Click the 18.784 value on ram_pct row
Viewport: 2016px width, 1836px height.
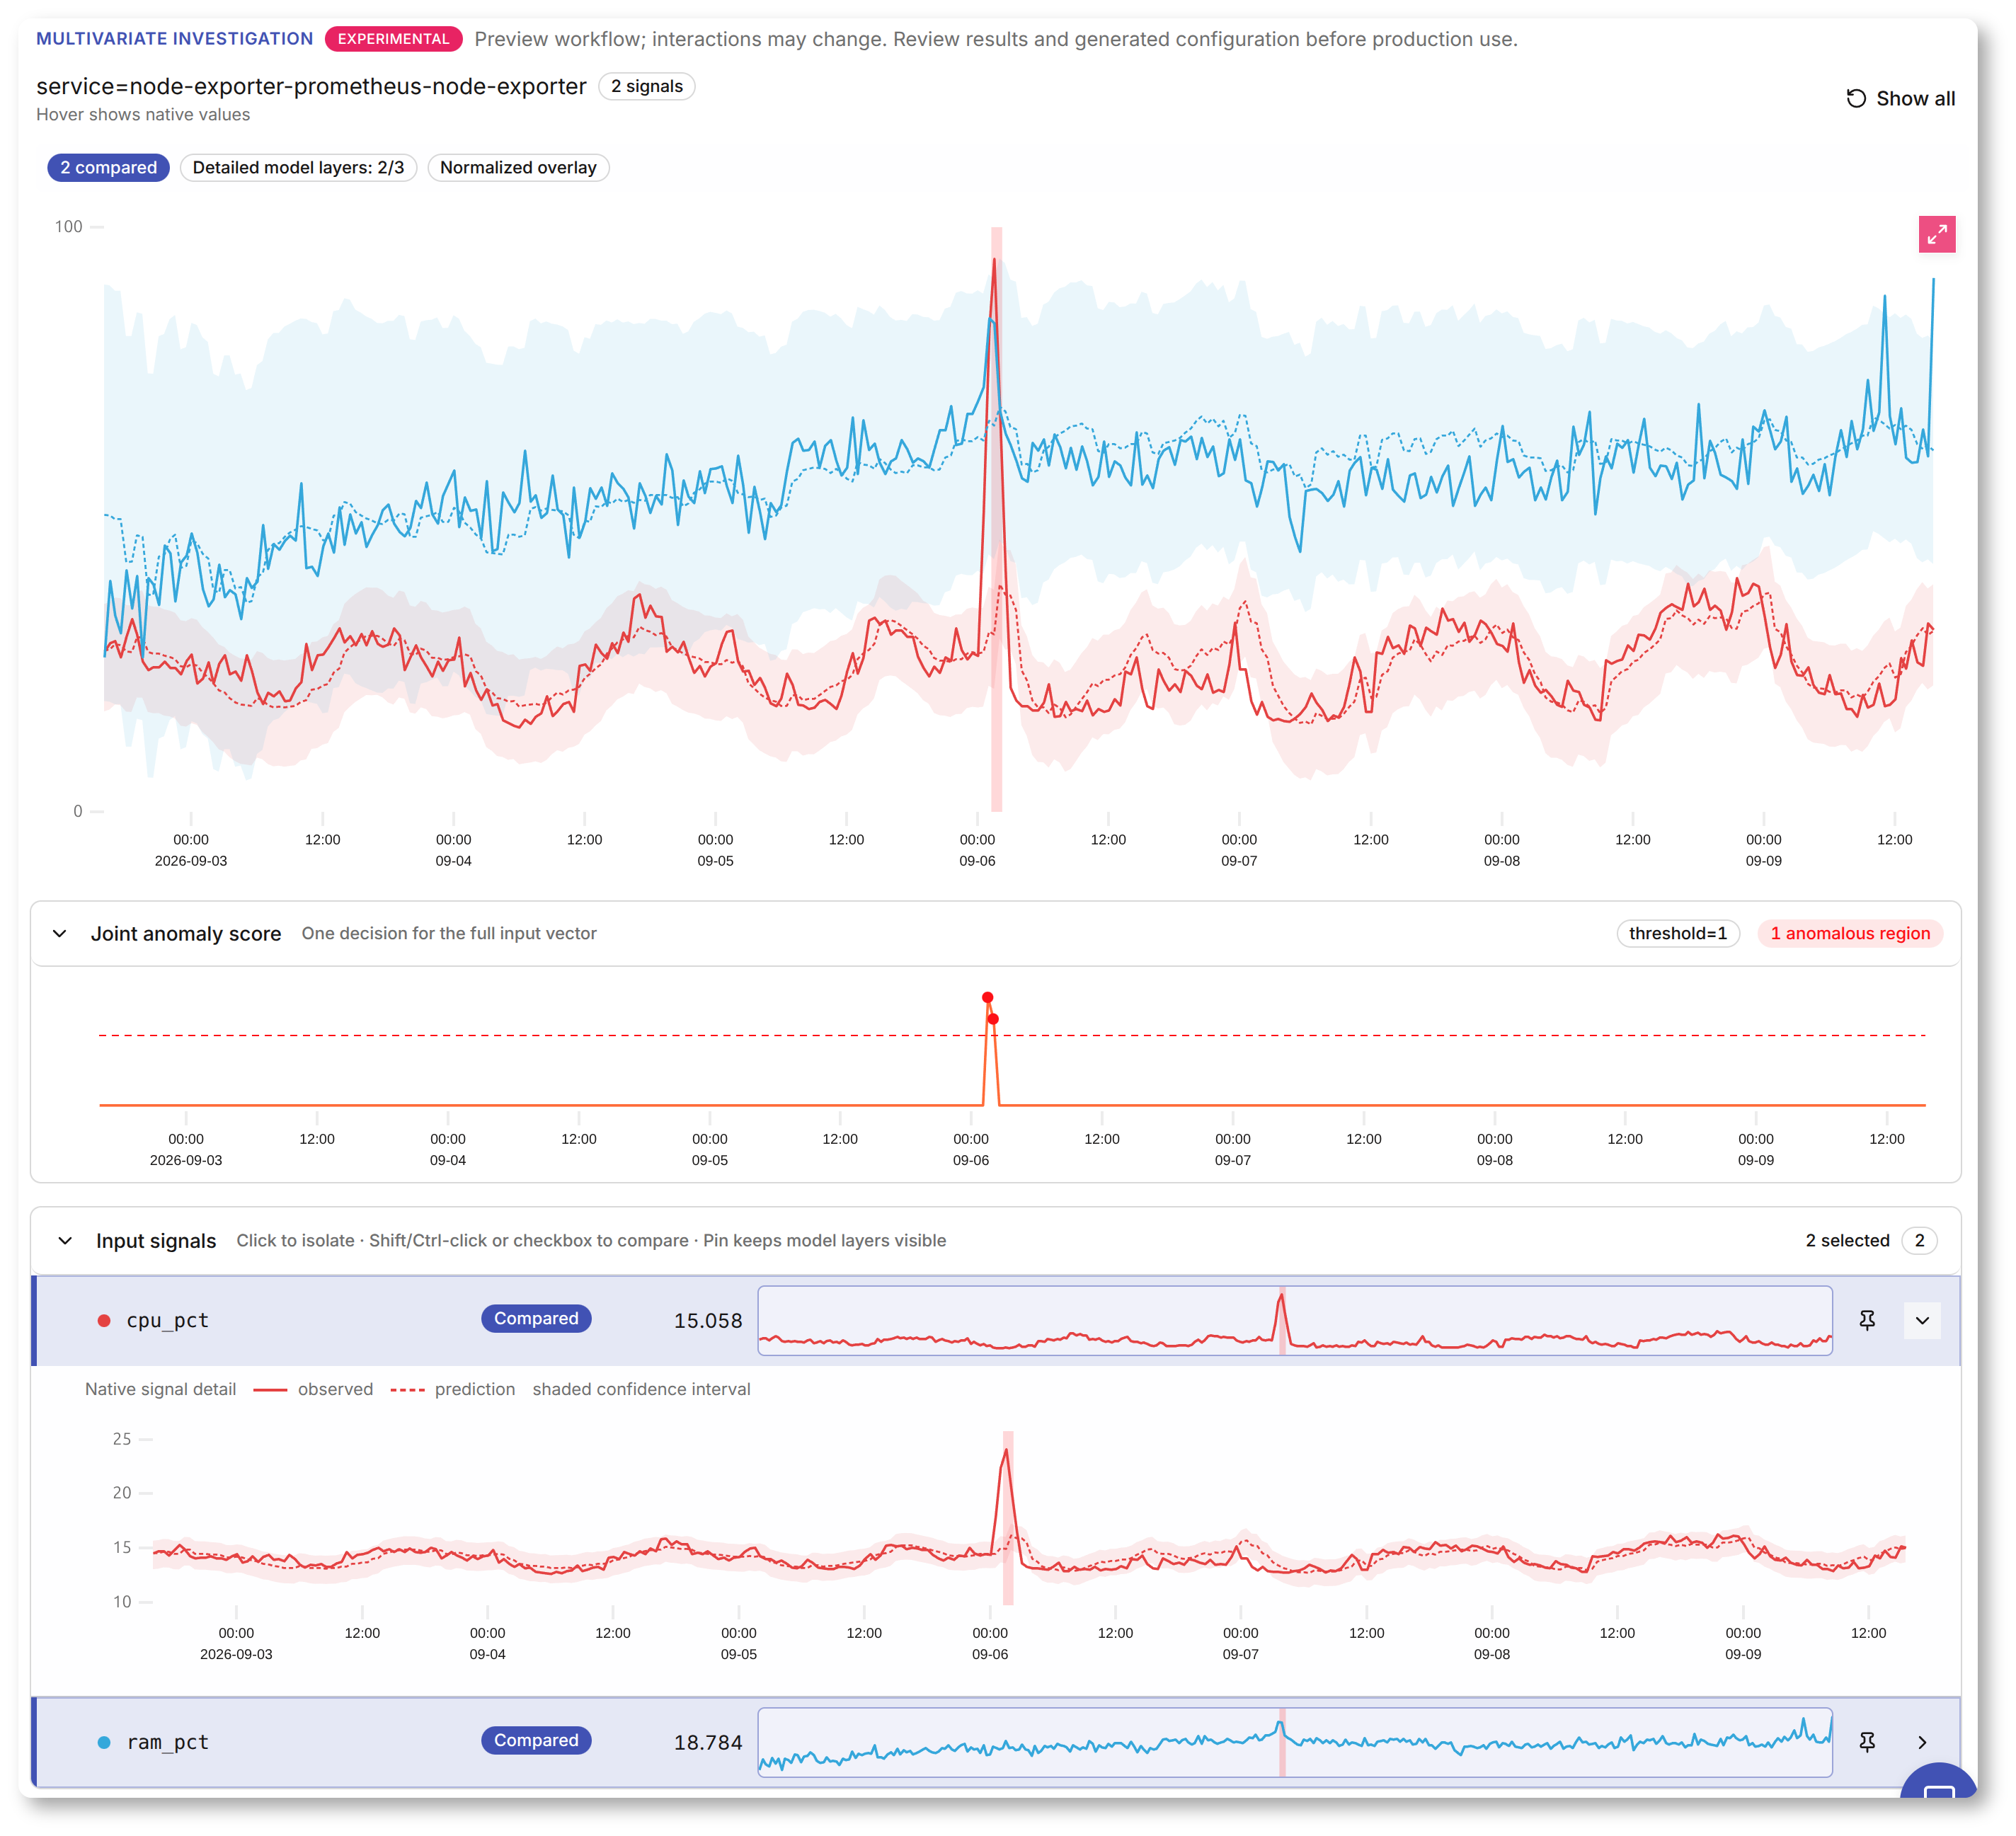(707, 1742)
